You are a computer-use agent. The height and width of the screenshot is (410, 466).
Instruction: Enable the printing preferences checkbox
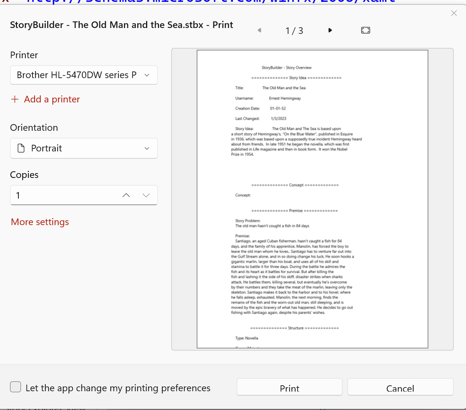tap(15, 387)
